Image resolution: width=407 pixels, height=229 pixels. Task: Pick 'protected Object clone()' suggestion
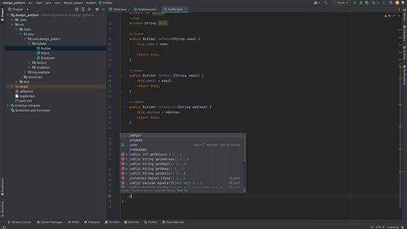(x=182, y=178)
